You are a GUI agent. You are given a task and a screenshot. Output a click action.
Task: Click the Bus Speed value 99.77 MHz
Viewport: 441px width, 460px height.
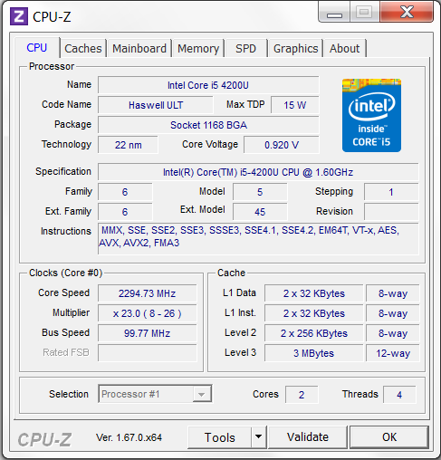click(147, 333)
